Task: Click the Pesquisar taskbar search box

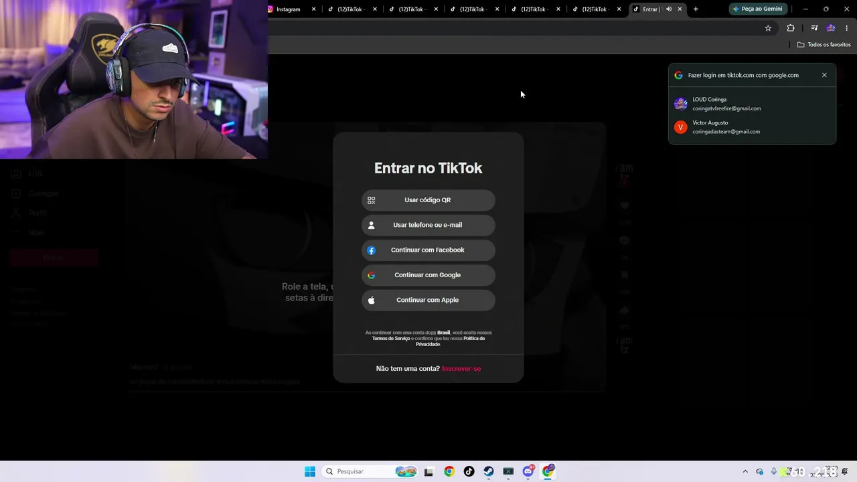Action: tap(370, 471)
